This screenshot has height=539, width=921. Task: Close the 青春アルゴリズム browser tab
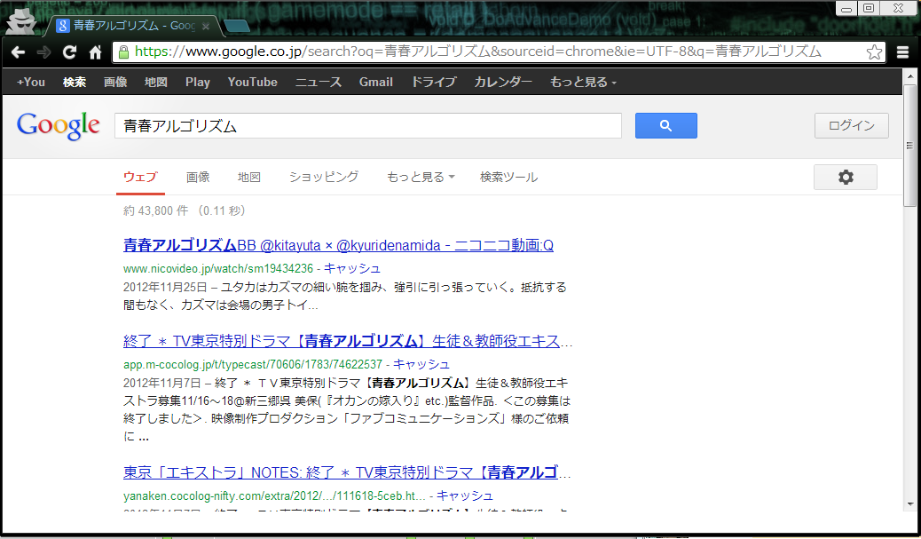point(206,26)
